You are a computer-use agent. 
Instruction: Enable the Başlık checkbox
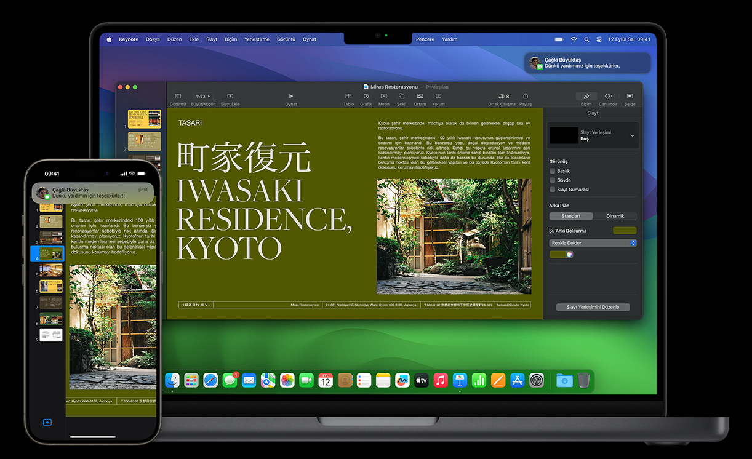tap(552, 171)
